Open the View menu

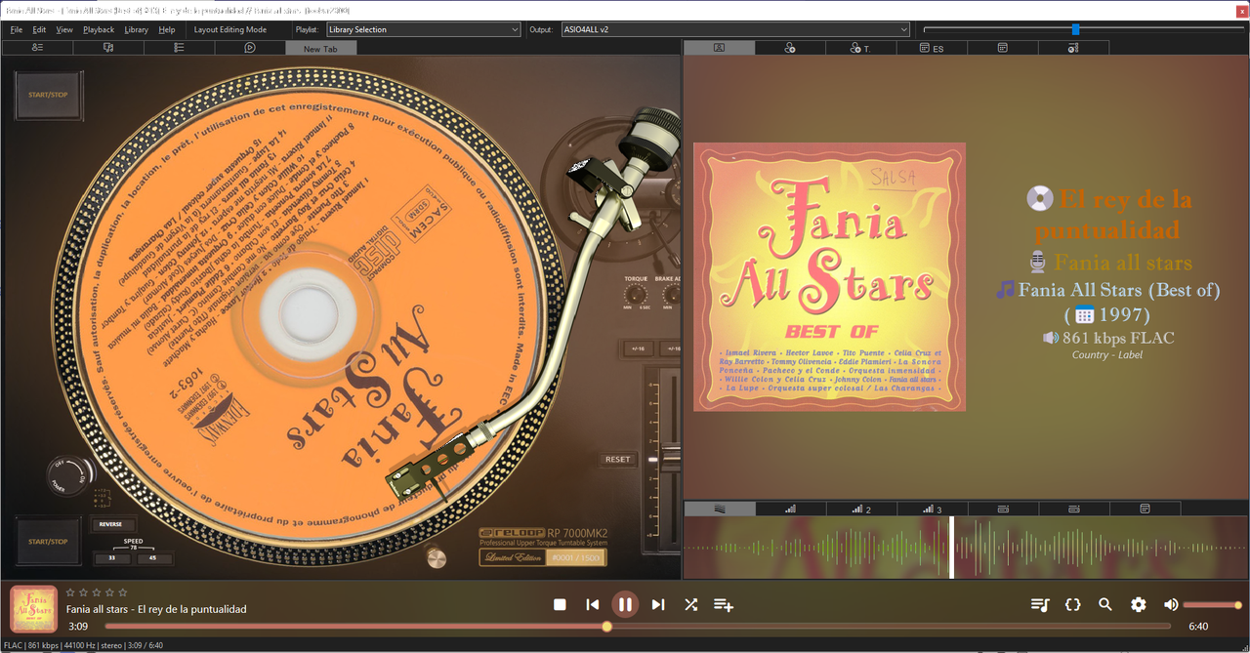pyautogui.click(x=64, y=29)
